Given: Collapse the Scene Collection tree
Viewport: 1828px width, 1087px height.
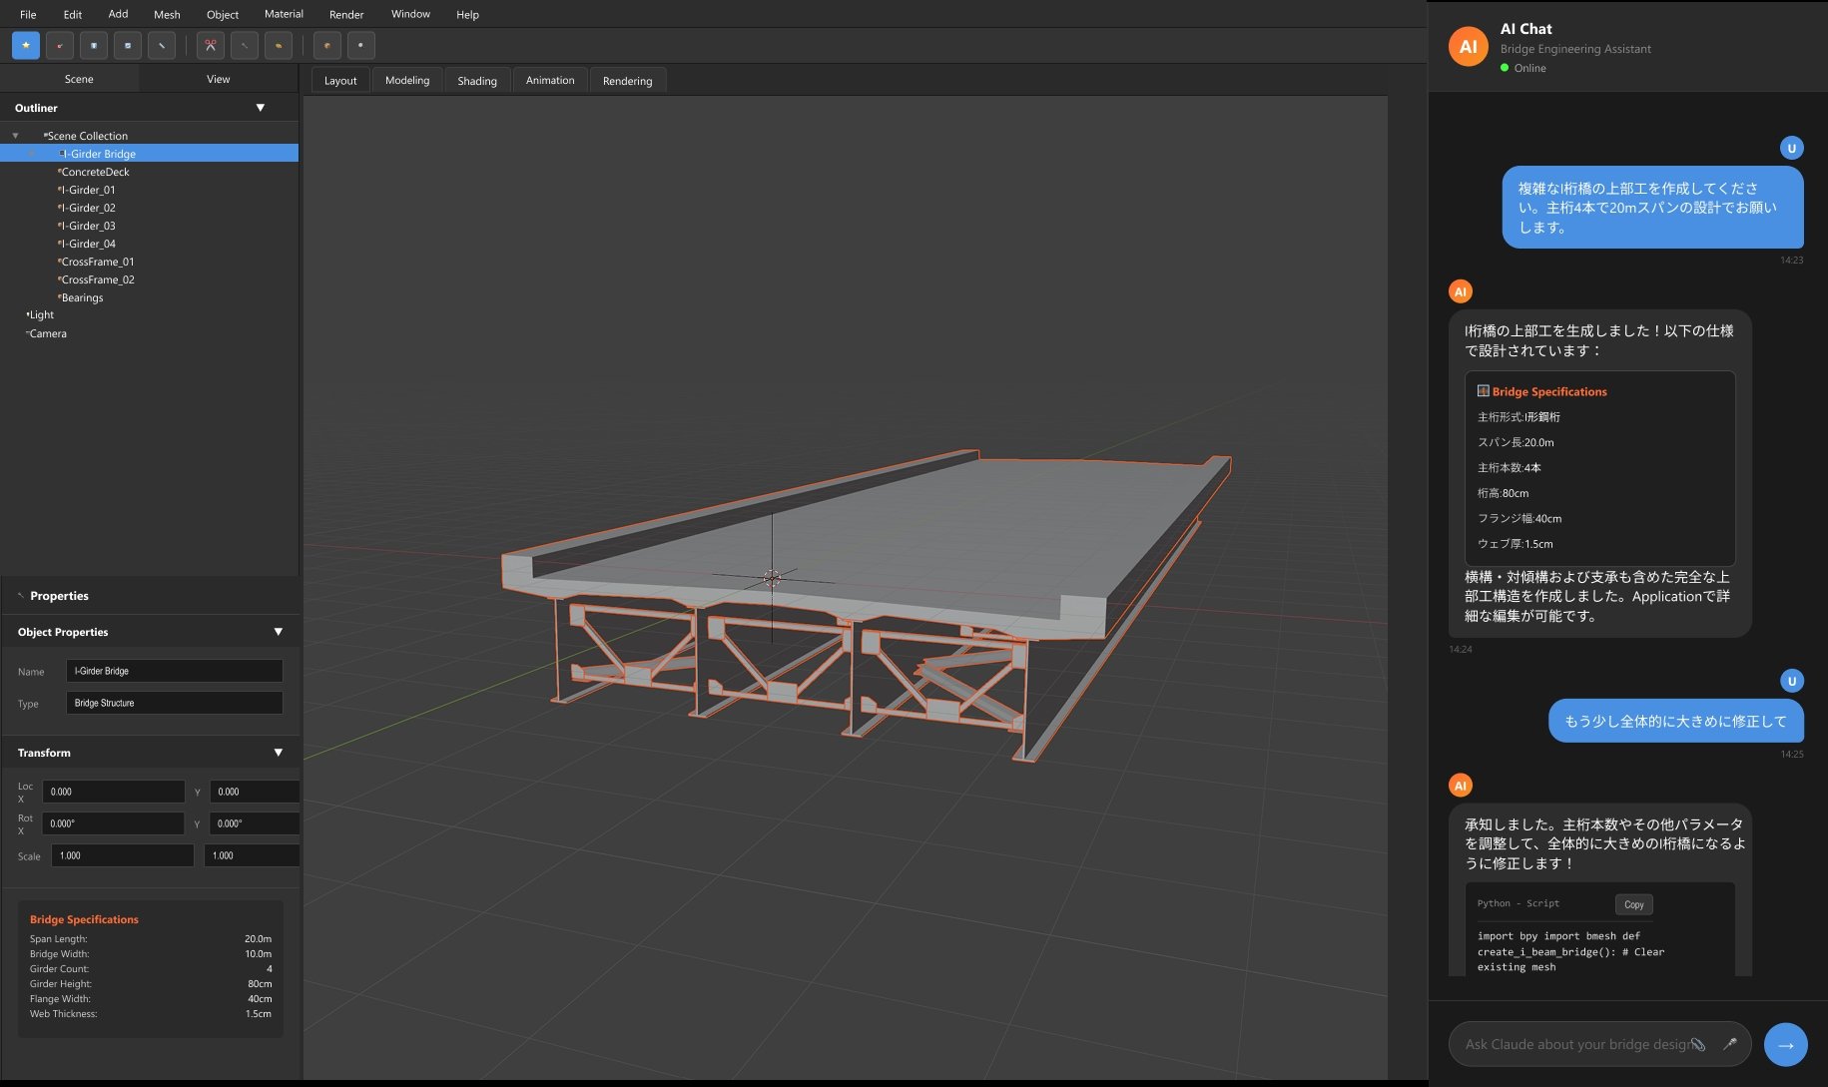Looking at the screenshot, I should point(15,136).
